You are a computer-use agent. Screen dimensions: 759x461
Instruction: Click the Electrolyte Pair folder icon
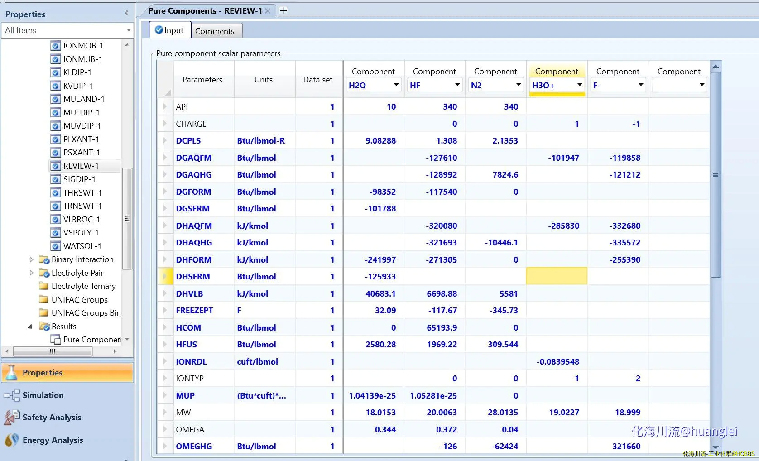pyautogui.click(x=44, y=273)
